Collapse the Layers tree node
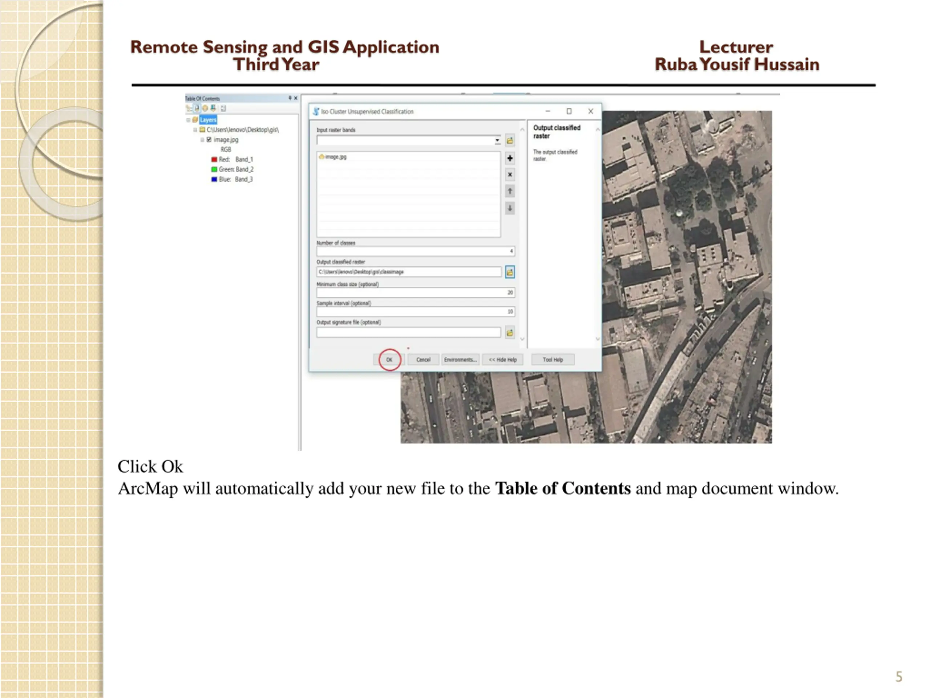This screenshot has width=930, height=698. (x=188, y=120)
